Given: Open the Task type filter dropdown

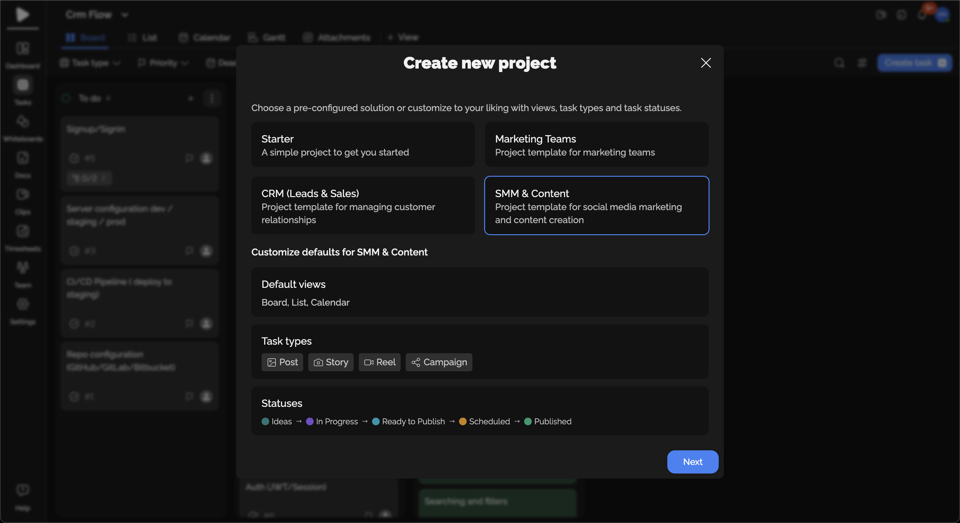Looking at the screenshot, I should pos(90,63).
